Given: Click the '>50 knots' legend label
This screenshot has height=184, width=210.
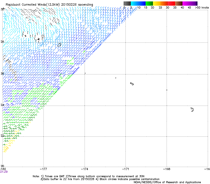Looking at the screenshot, I should (202, 8).
